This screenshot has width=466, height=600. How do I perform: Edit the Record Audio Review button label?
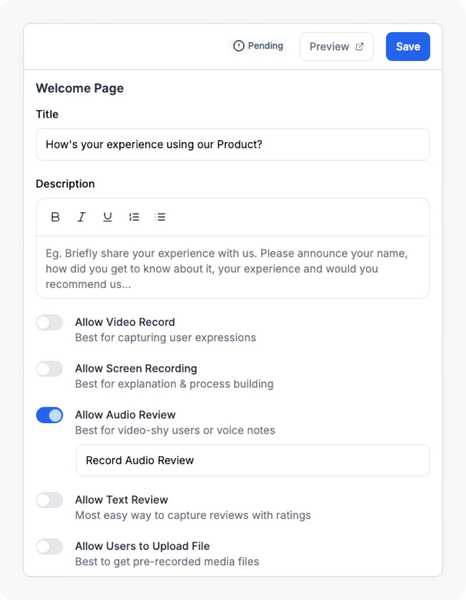253,460
